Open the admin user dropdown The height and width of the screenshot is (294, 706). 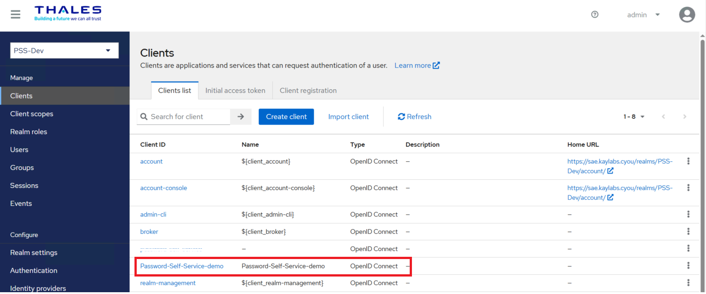click(643, 15)
